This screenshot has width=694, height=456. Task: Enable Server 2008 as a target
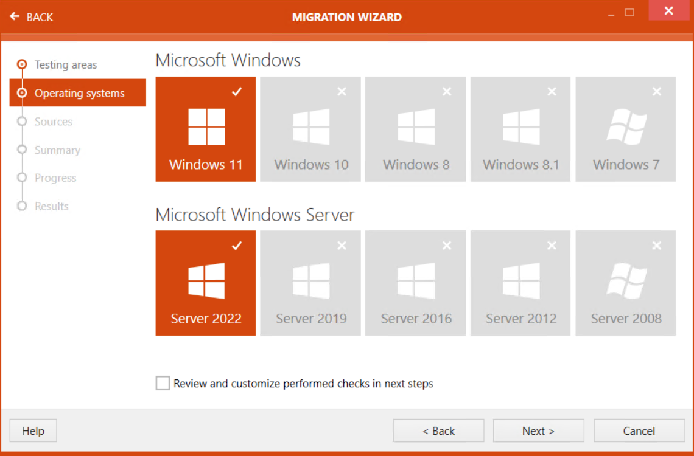click(625, 283)
